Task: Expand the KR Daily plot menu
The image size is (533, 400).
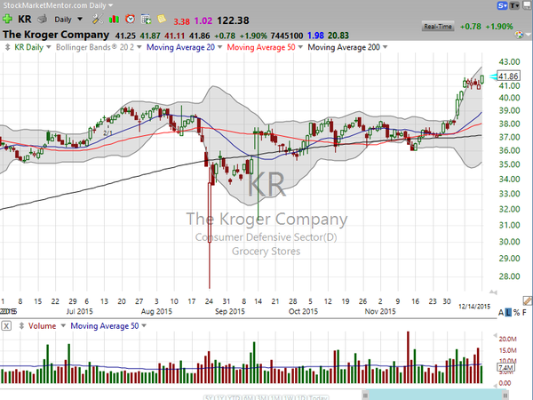Action: [x=49, y=47]
